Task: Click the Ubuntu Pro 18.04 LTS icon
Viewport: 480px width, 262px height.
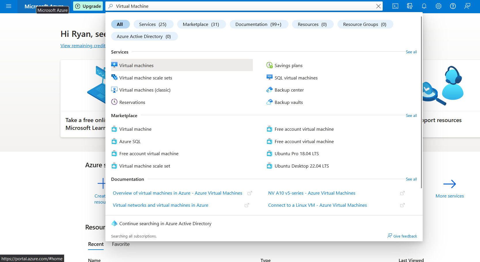Action: point(270,153)
